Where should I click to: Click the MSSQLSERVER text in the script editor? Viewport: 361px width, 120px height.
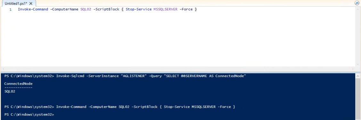[165, 9]
